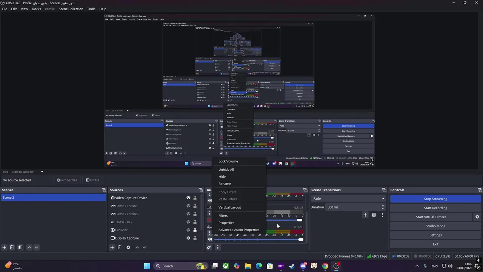Add a new source with plus icon
The width and height of the screenshot is (483, 272).
[x=112, y=247]
